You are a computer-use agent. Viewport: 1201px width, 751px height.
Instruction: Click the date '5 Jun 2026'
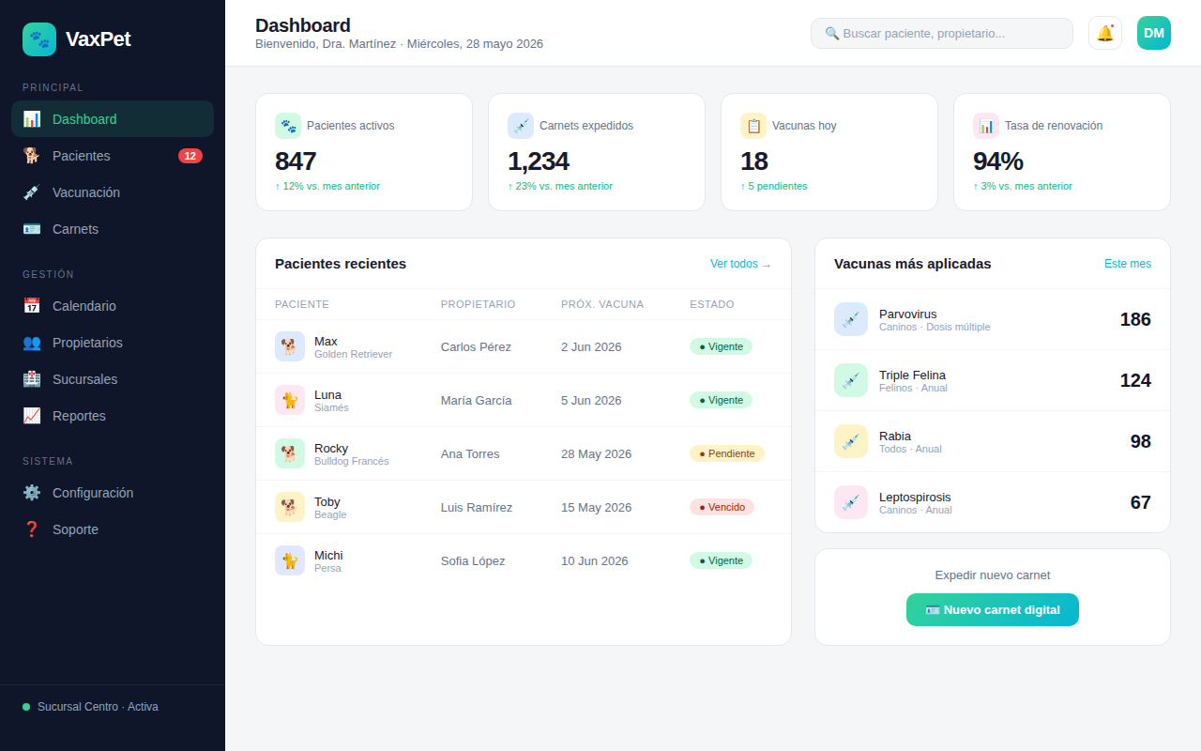coord(591,400)
